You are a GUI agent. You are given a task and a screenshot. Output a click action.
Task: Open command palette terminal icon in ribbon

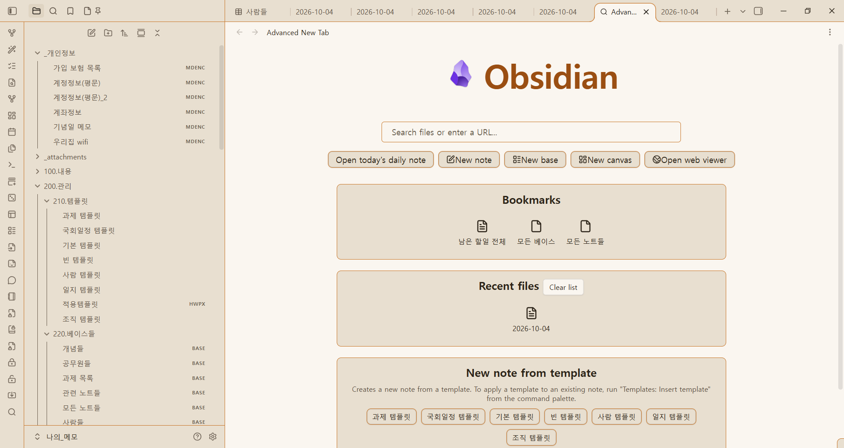click(x=12, y=165)
